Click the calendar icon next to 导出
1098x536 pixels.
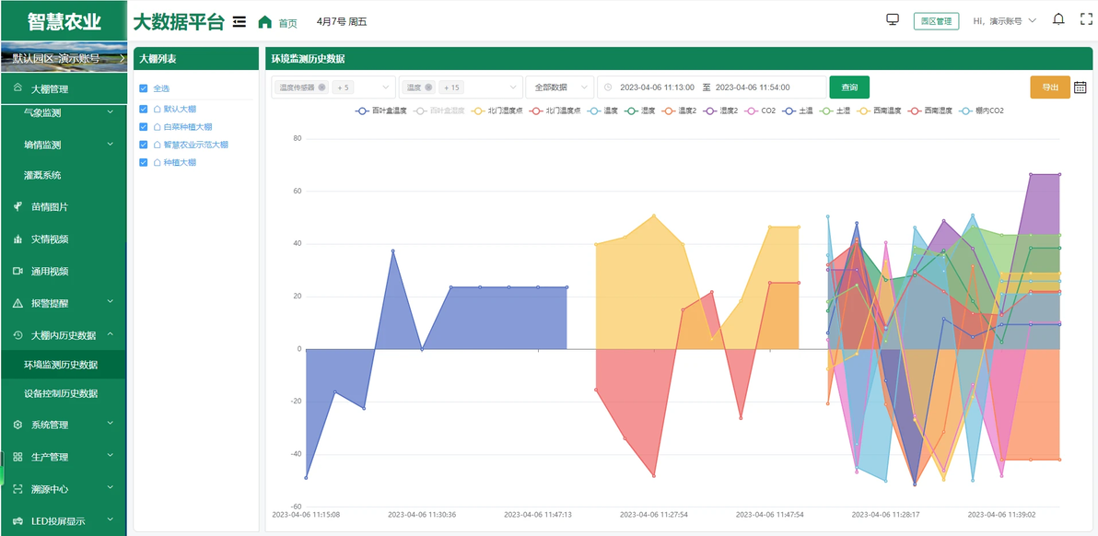tap(1080, 87)
